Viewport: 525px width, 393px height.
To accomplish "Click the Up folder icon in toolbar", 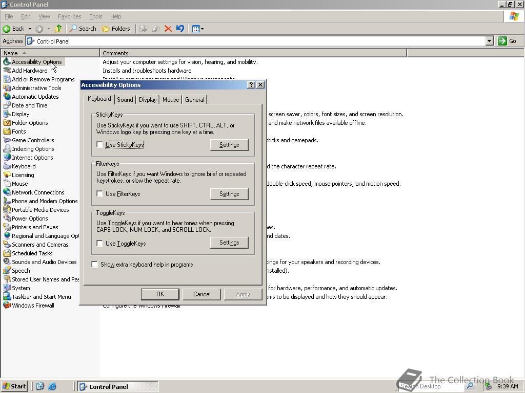I will coord(58,29).
